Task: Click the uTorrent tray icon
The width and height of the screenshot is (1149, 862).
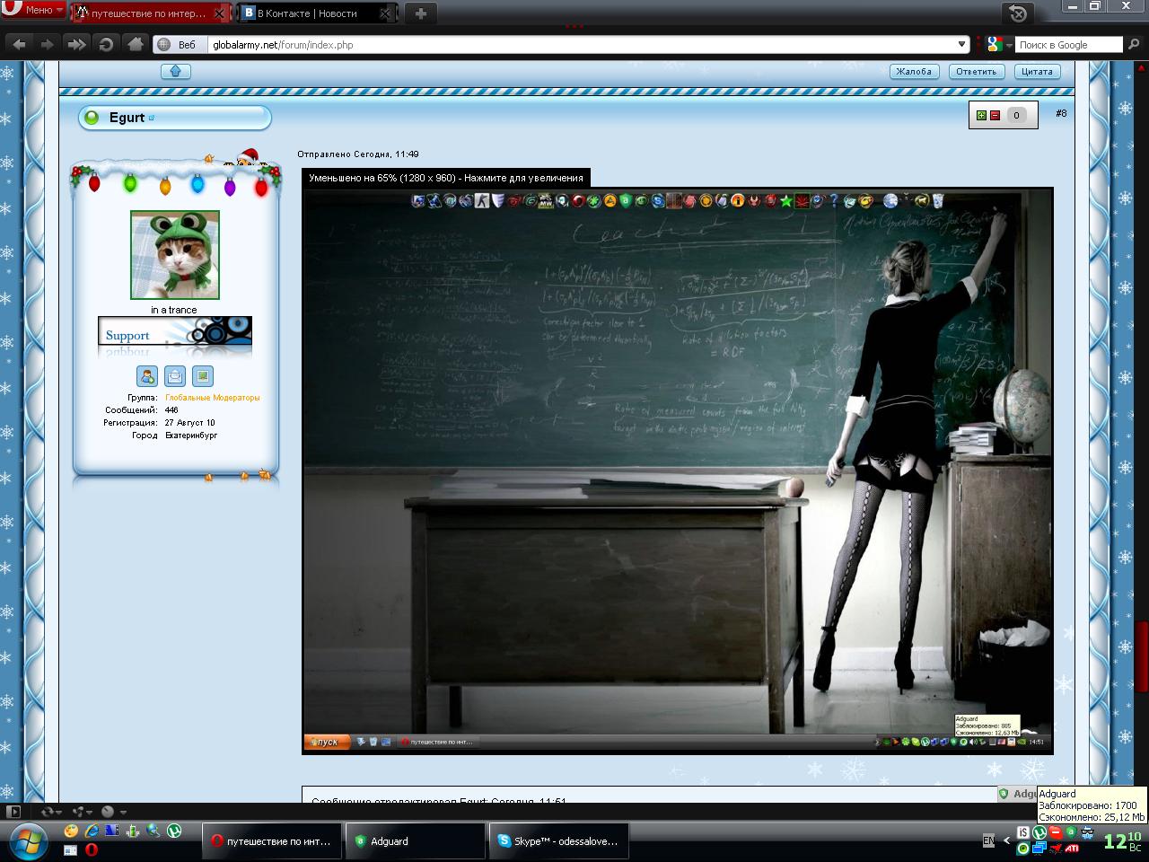Action: point(1039,832)
